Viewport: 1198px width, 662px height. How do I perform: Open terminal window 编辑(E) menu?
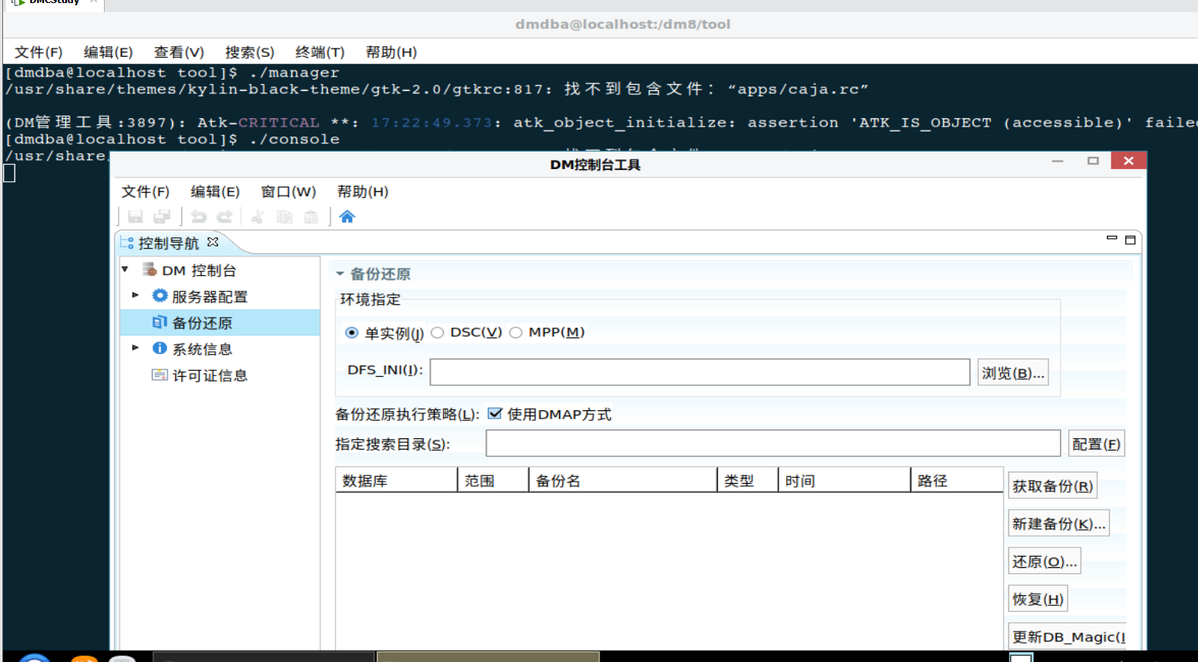[108, 52]
